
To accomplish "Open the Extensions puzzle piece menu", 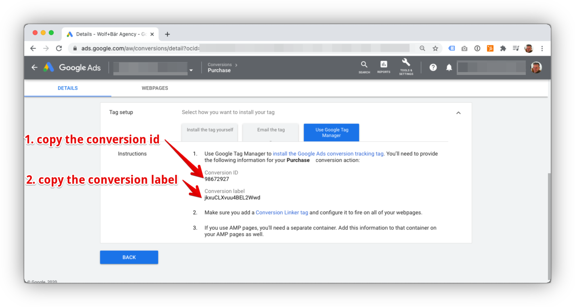I will coord(503,48).
